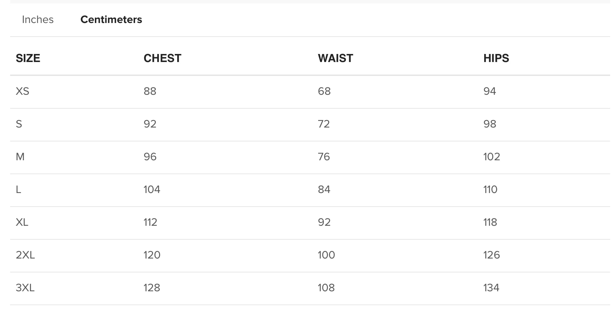Select the S size row label
This screenshot has height=324, width=614.
[19, 124]
